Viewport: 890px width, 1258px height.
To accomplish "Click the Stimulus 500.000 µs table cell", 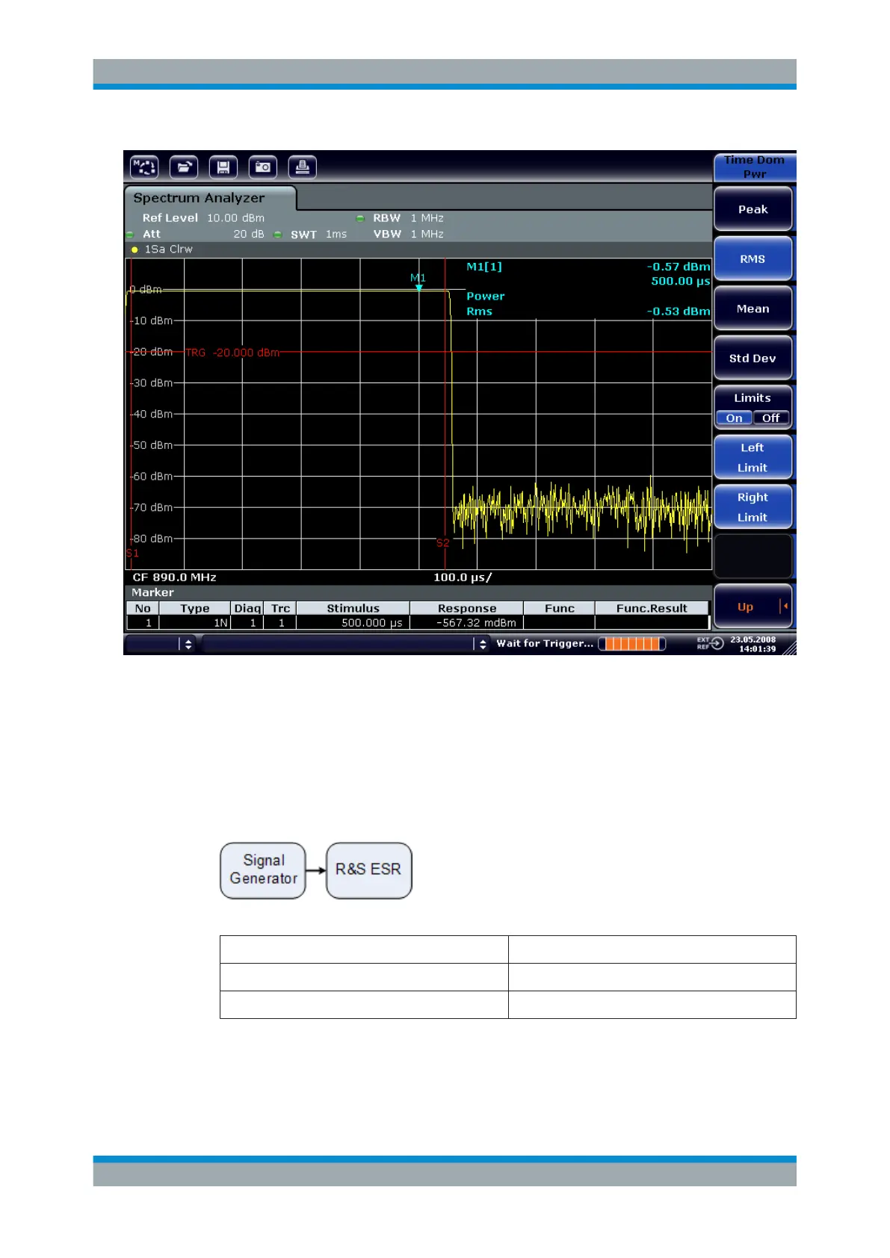I will point(353,622).
